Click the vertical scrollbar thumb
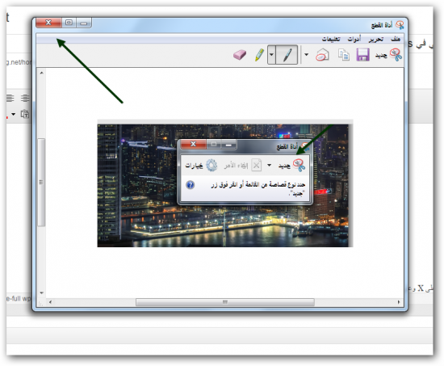This screenshot has width=444, height=366. pyautogui.click(x=41, y=182)
